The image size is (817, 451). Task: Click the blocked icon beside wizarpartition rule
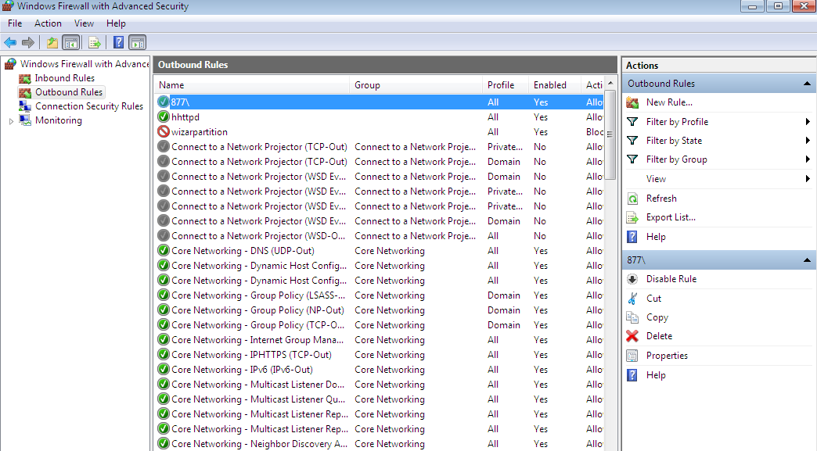pyautogui.click(x=164, y=131)
